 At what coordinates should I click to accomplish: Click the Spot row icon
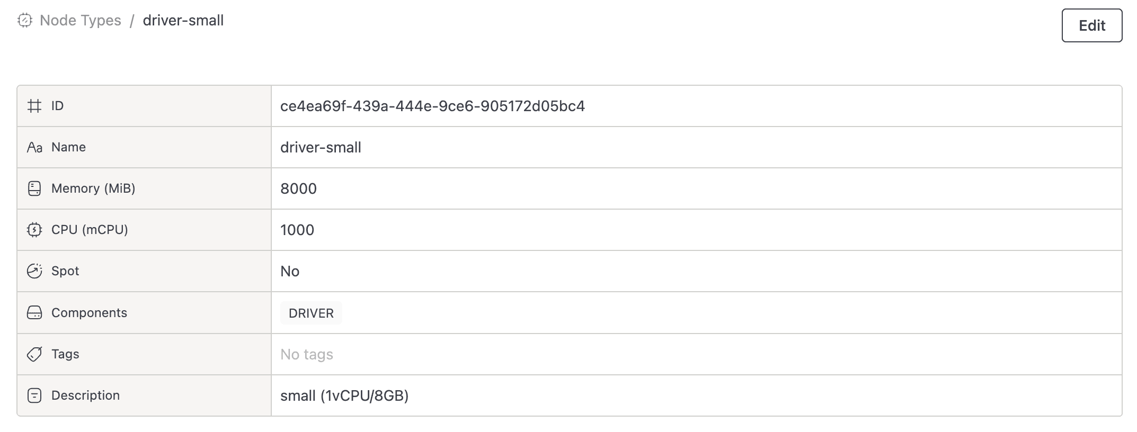coord(34,271)
